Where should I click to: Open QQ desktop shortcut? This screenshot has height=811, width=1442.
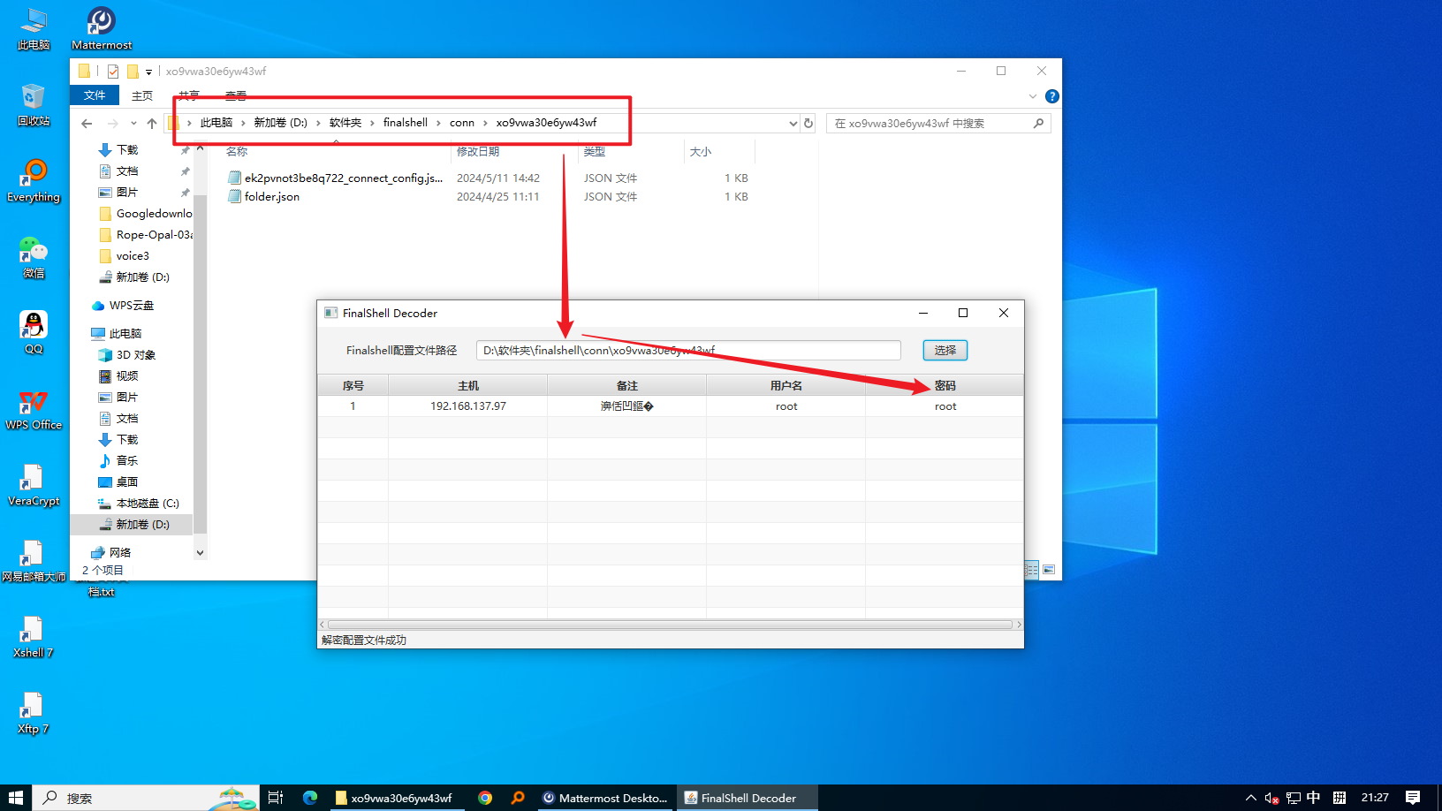(34, 333)
